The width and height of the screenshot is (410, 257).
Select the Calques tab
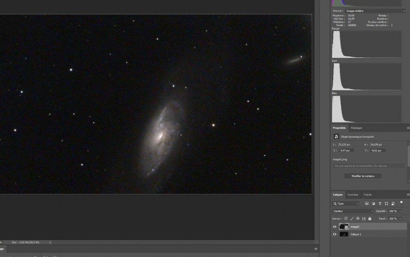point(338,195)
